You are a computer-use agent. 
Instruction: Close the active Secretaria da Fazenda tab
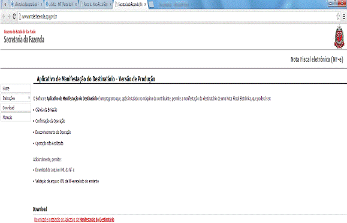tap(145, 4)
